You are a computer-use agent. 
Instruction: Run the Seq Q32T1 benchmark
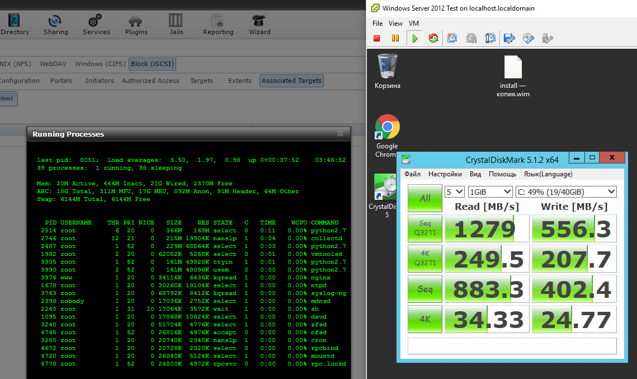click(x=425, y=228)
